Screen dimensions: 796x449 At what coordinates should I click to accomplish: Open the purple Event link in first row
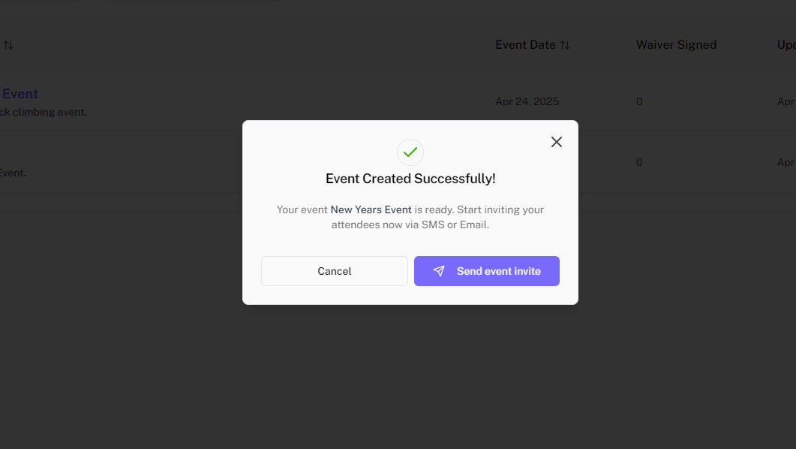[20, 94]
